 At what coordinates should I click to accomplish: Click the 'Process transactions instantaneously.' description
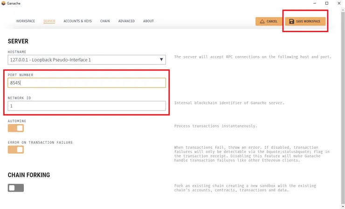(215, 126)
